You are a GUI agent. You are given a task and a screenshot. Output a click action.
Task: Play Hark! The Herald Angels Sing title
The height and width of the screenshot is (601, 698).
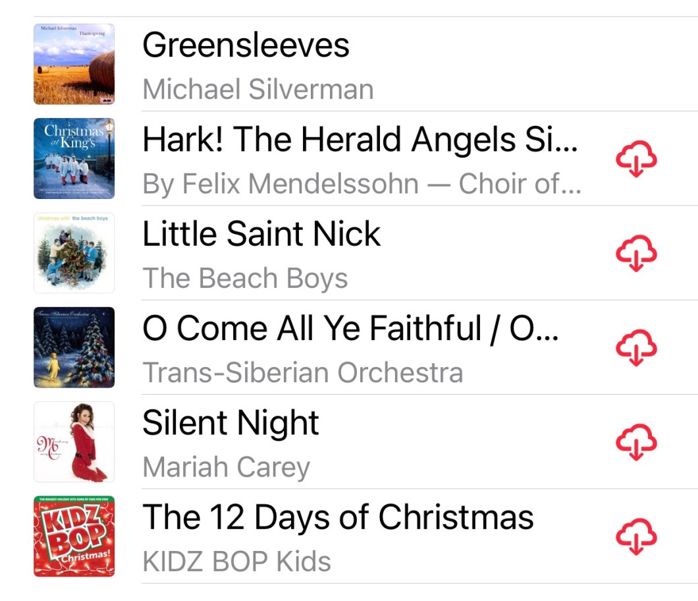(360, 140)
